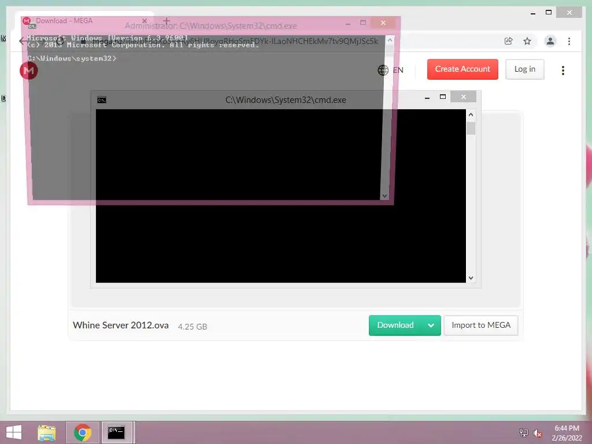Click the MEGA logo icon

(x=29, y=70)
